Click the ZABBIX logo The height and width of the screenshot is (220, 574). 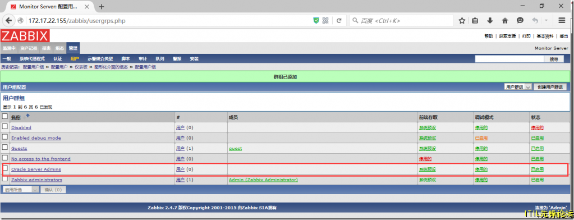tap(25, 36)
